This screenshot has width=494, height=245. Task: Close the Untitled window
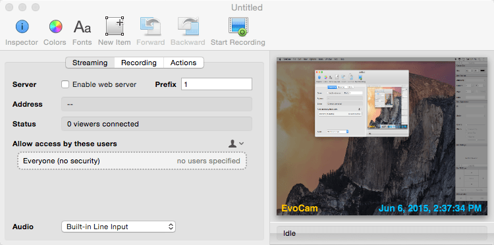9,7
